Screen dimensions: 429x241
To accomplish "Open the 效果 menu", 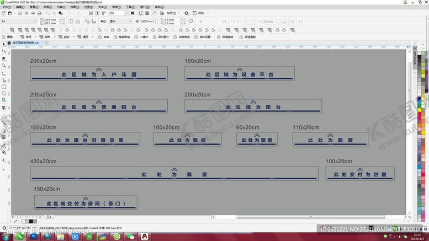I will point(75,7).
